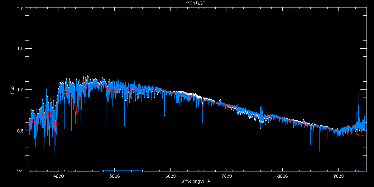
Task: Click the 1.0 flux tick label
Action: click(x=20, y=90)
